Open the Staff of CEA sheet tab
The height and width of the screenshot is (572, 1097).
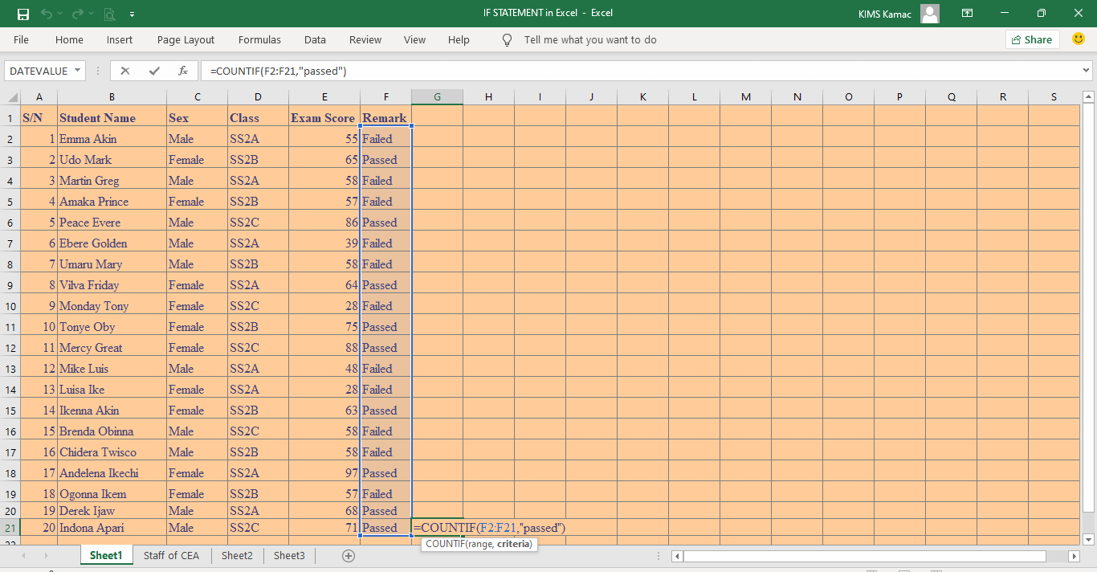[x=171, y=555]
